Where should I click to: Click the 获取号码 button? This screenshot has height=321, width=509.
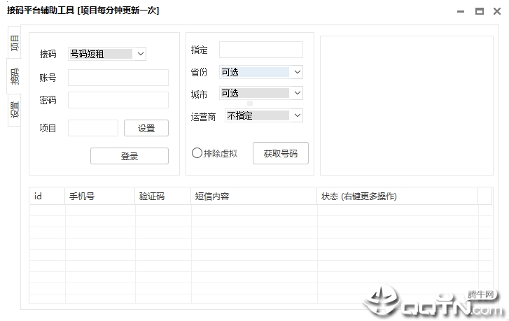coord(281,153)
